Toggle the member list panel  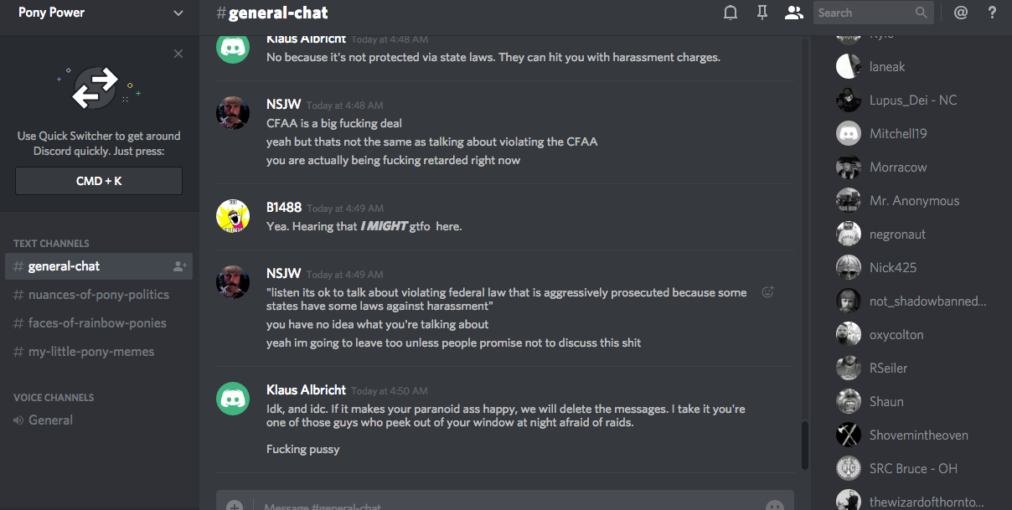click(x=793, y=13)
